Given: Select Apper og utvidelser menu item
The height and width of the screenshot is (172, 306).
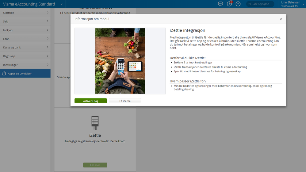Looking at the screenshot, I should click(25, 73).
